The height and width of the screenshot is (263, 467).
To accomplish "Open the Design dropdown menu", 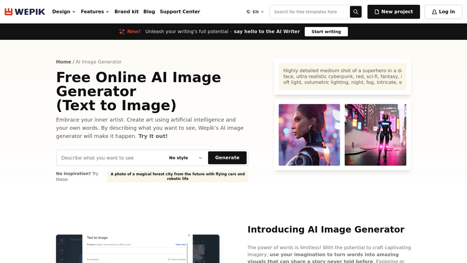I will click(64, 12).
